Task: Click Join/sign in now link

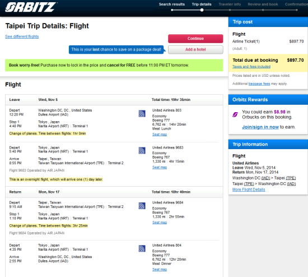Action: pos(260,127)
